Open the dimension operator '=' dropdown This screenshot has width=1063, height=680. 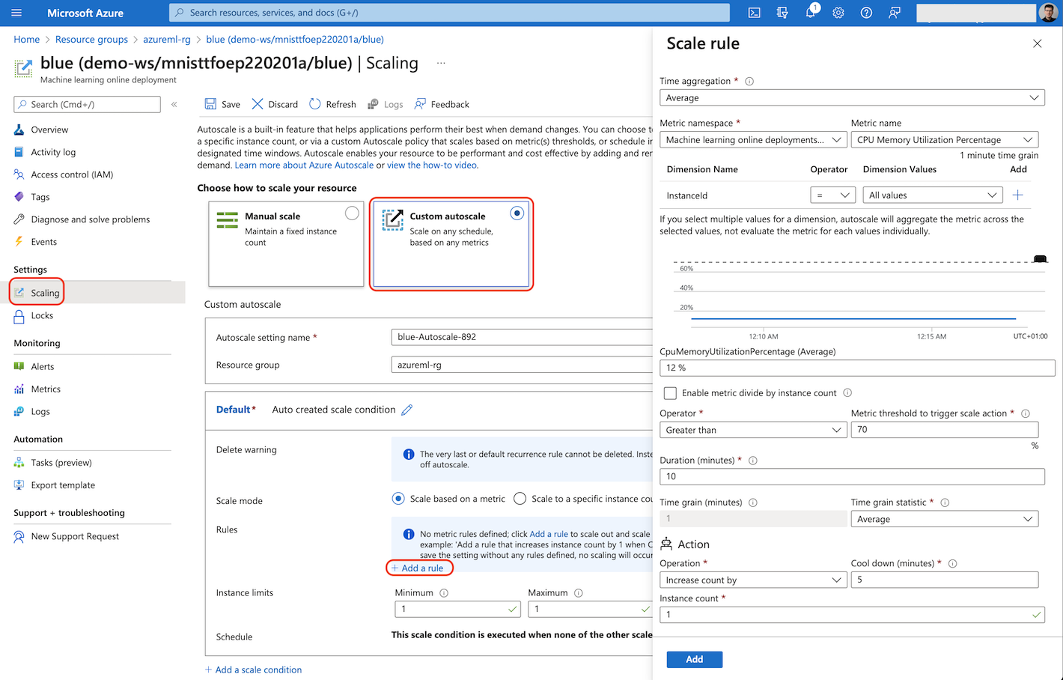[x=832, y=195]
